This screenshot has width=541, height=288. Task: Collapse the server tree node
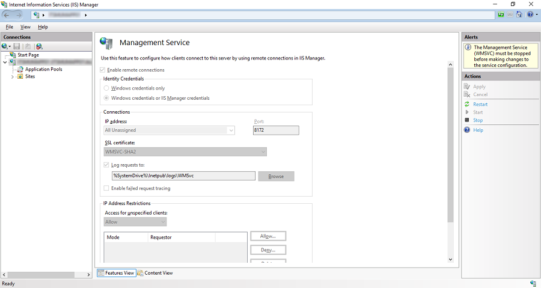pyautogui.click(x=5, y=62)
